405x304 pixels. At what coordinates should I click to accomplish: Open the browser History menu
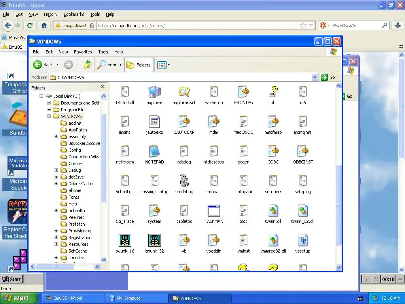point(50,14)
